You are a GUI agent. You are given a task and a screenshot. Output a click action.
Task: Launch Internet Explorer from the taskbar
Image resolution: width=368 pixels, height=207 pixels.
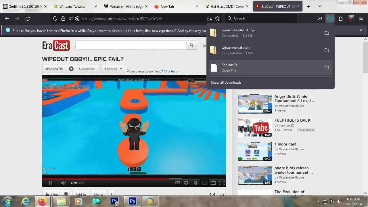tap(26, 201)
